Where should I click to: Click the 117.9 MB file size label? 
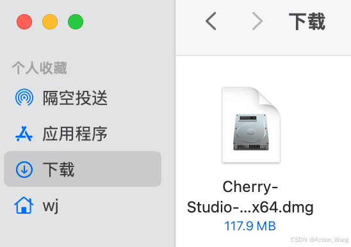[250, 226]
